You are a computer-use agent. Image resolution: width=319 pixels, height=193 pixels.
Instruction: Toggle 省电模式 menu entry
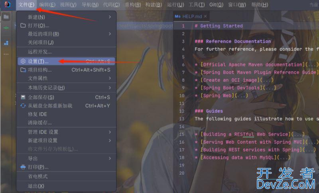pos(66,176)
